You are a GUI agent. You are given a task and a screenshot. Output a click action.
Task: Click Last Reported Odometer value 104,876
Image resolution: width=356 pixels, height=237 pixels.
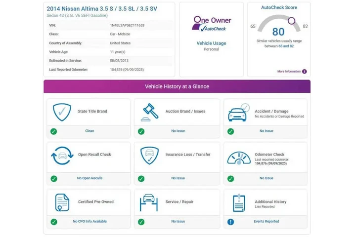coord(127,70)
